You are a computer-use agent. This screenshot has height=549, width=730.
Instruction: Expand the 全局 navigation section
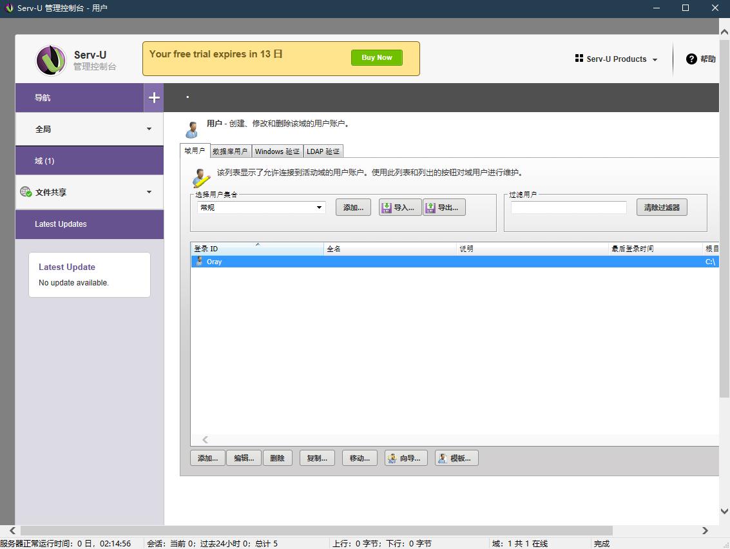pos(149,130)
